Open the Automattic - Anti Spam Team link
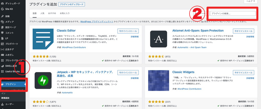Image resolution: width=261 pixels, height=109 pixels. (192, 47)
